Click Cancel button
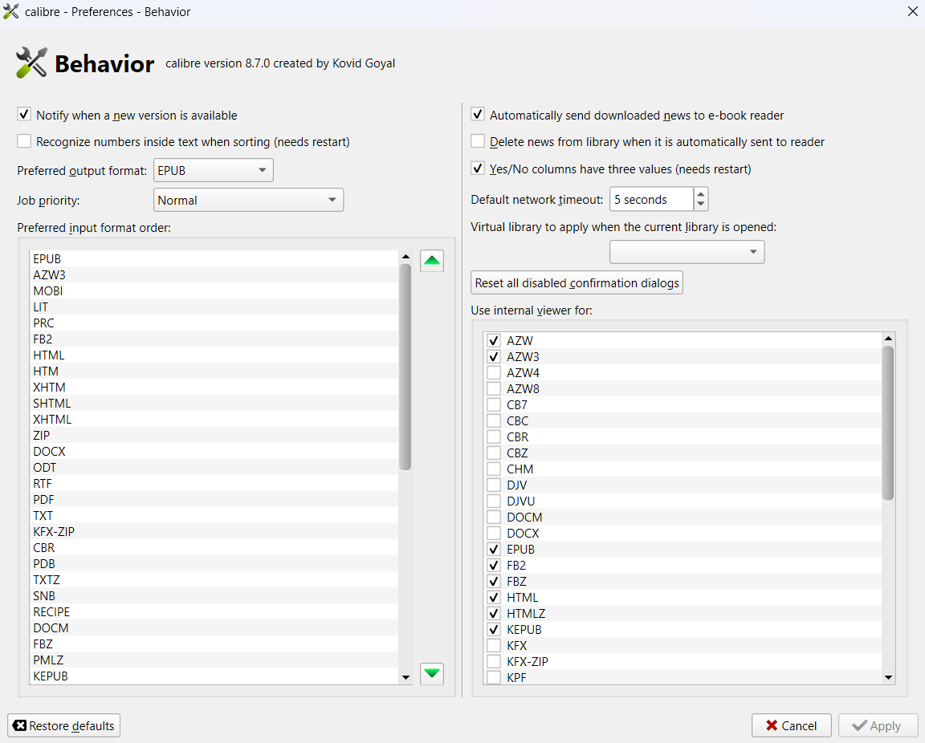Screen dimensions: 925x743 (x=791, y=725)
